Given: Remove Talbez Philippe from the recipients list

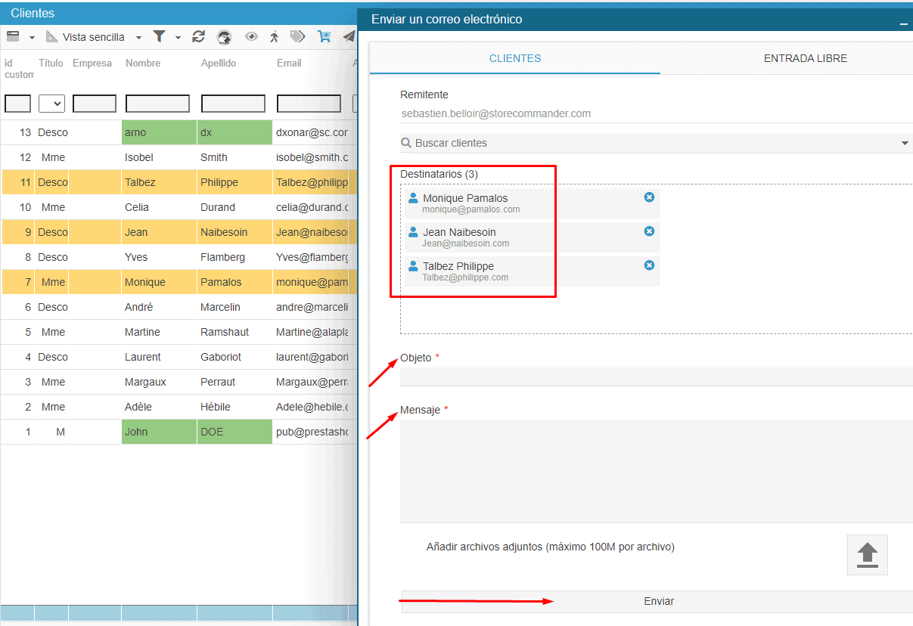Looking at the screenshot, I should tap(649, 265).
